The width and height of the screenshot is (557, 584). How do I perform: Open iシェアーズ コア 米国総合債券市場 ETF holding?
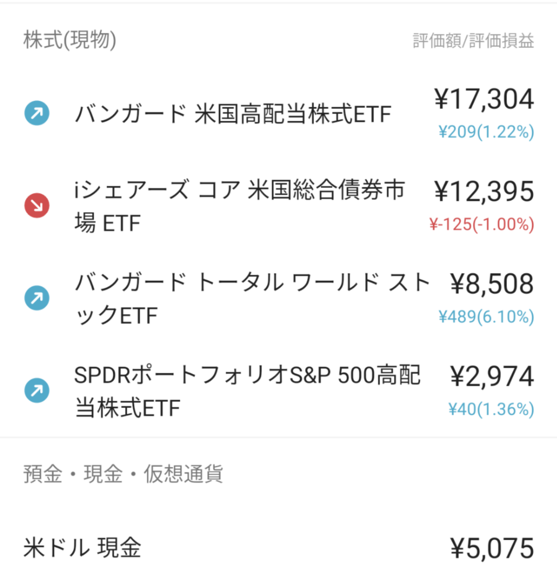tap(278, 206)
